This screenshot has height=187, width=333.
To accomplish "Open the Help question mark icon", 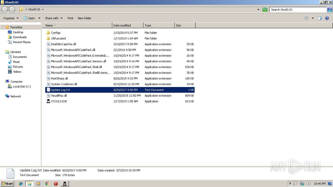I will tap(327, 18).
